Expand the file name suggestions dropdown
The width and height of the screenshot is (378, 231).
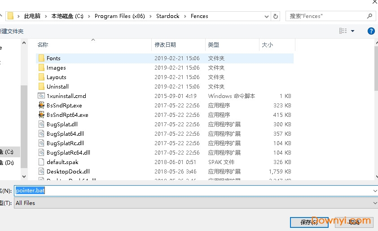(x=375, y=191)
